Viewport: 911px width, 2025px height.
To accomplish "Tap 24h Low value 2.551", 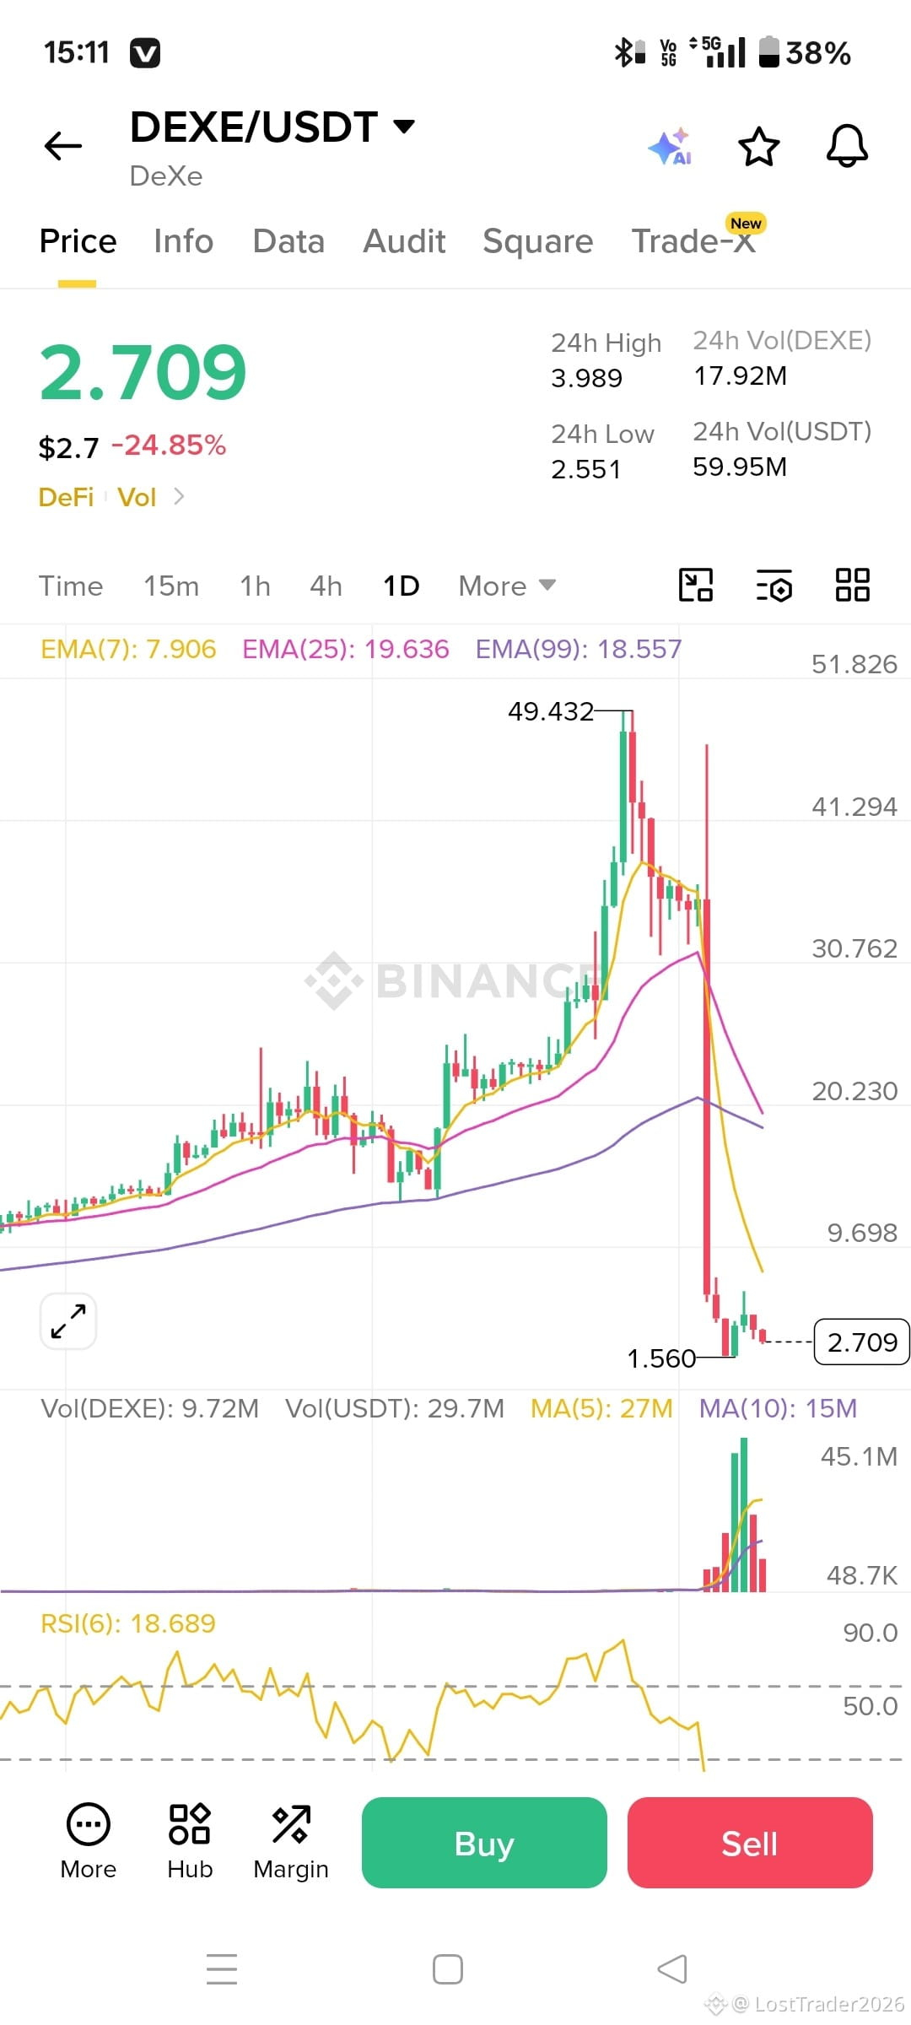I will click(x=585, y=469).
